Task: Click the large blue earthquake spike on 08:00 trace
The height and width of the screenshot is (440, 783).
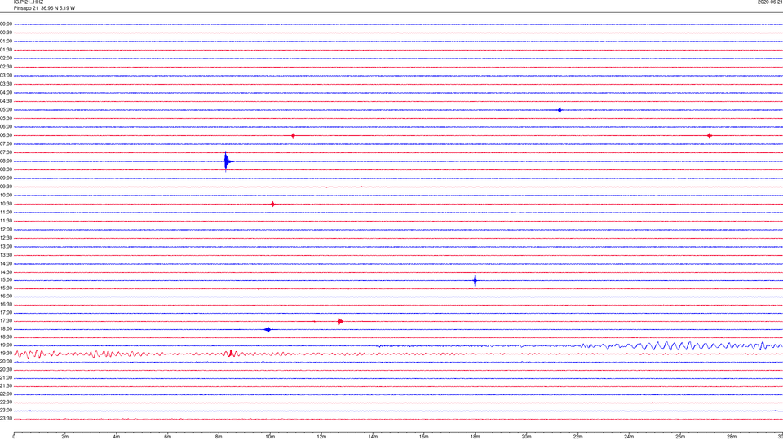Action: [x=228, y=161]
